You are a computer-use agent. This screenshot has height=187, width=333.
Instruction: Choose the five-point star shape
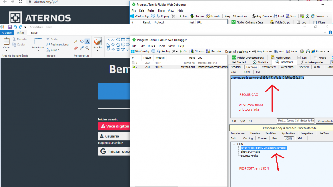118,49
